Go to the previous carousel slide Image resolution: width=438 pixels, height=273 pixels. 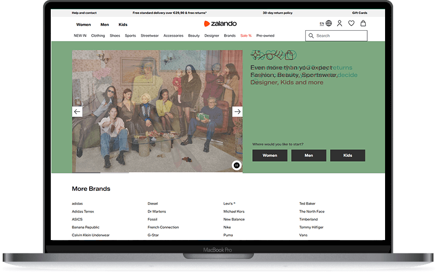[x=77, y=111]
